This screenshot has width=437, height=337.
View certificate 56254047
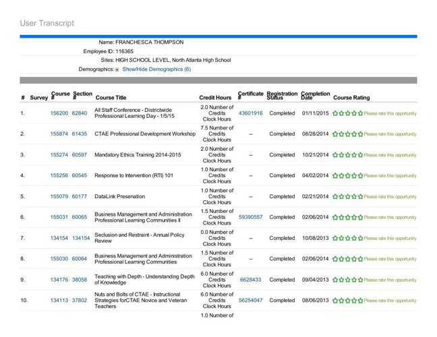251,300
